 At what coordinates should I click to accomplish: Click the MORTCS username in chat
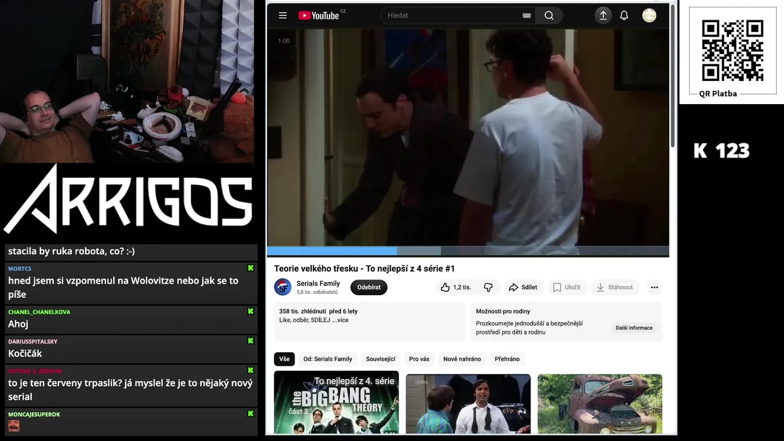tap(20, 268)
